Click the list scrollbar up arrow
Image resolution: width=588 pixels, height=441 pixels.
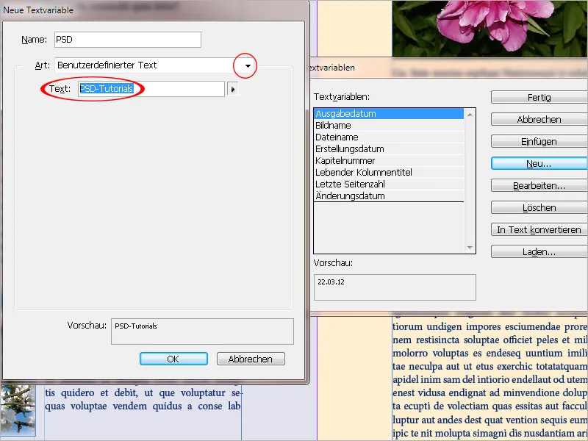(x=470, y=115)
